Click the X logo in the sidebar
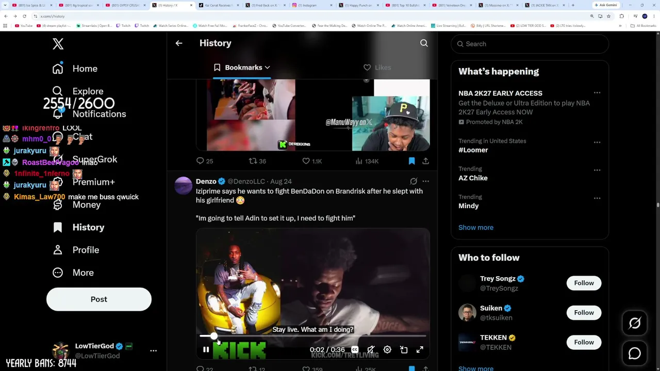The width and height of the screenshot is (660, 371). [x=58, y=44]
